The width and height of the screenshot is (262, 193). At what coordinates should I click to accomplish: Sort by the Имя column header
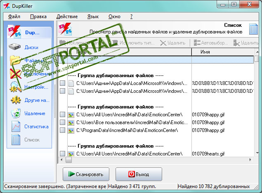(x=222, y=52)
